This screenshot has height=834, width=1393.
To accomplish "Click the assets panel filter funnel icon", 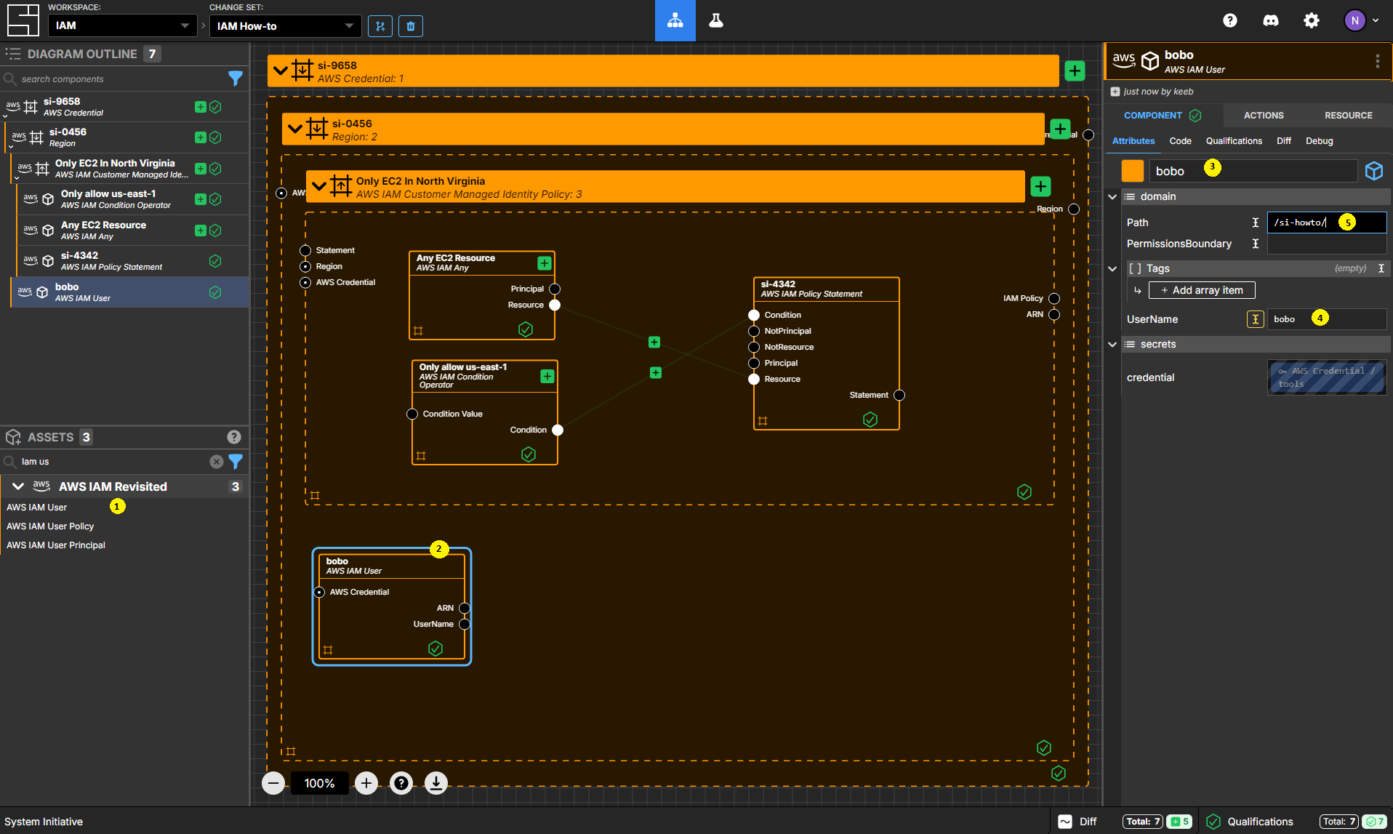I will coord(236,462).
